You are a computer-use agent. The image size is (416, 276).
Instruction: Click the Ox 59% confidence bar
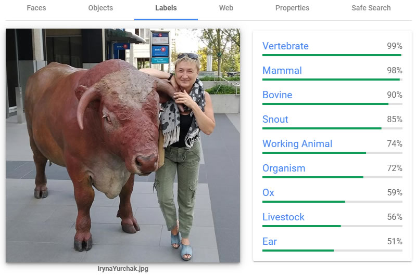[x=332, y=202]
